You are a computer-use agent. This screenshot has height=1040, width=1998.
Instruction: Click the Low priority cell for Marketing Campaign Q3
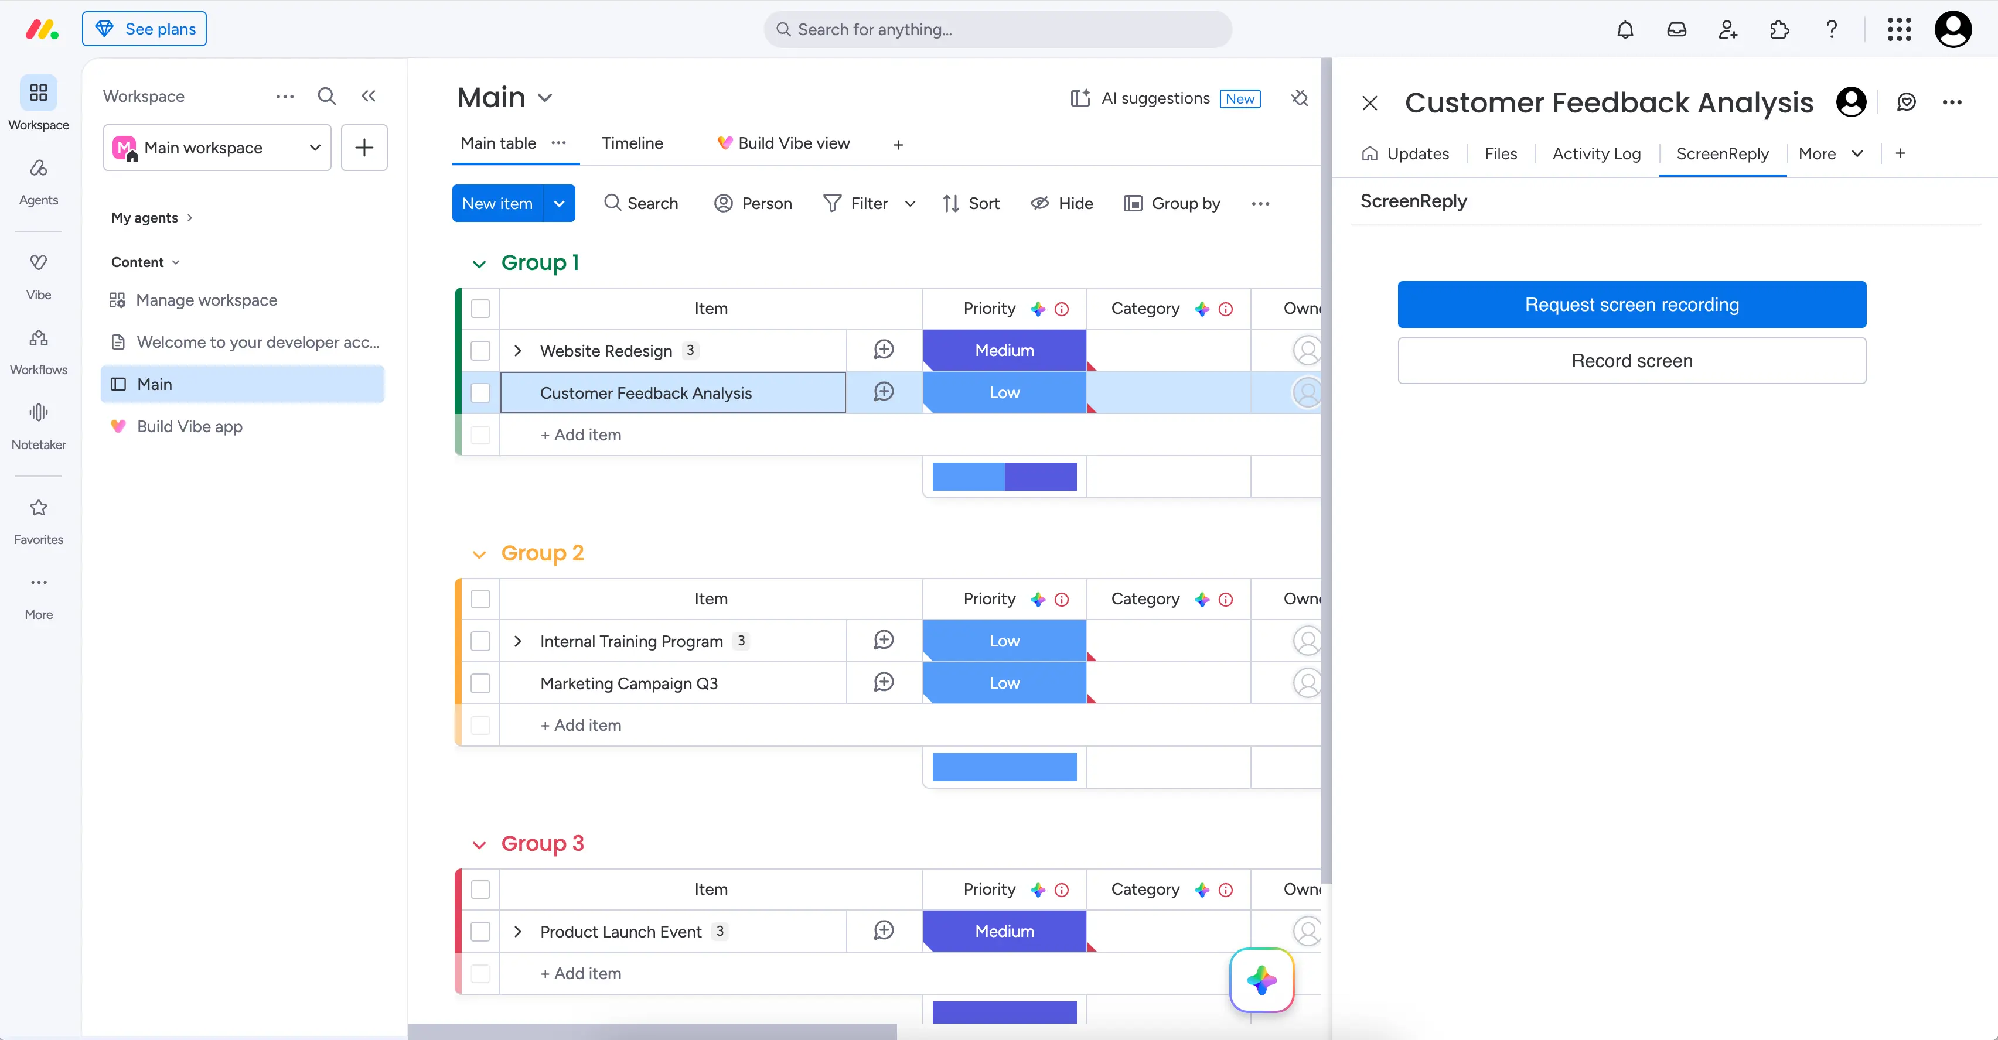(1004, 683)
